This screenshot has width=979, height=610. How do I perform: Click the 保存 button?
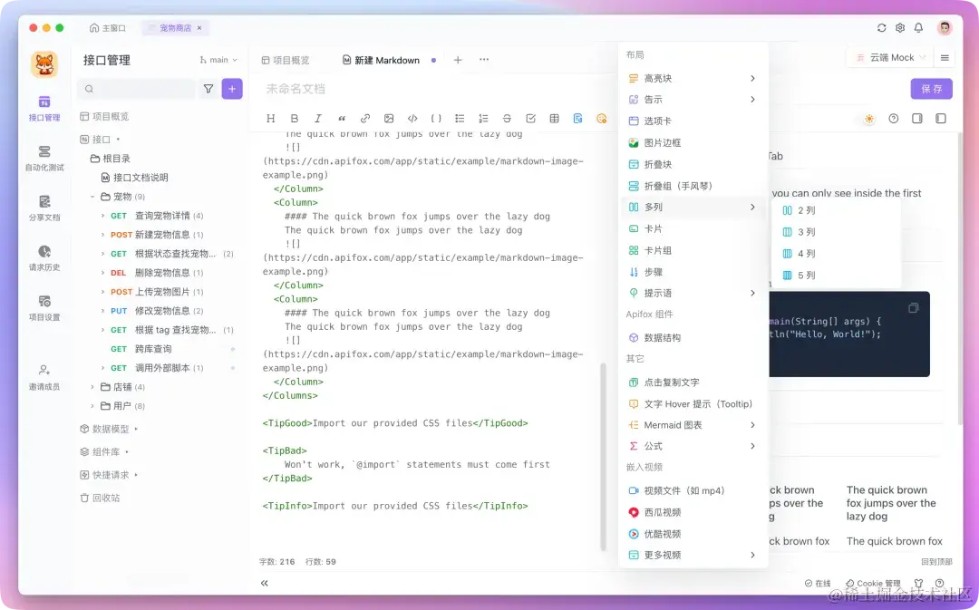(931, 89)
